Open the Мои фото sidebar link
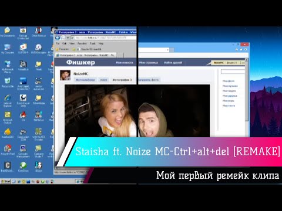282x211 pixels. (x=229, y=81)
